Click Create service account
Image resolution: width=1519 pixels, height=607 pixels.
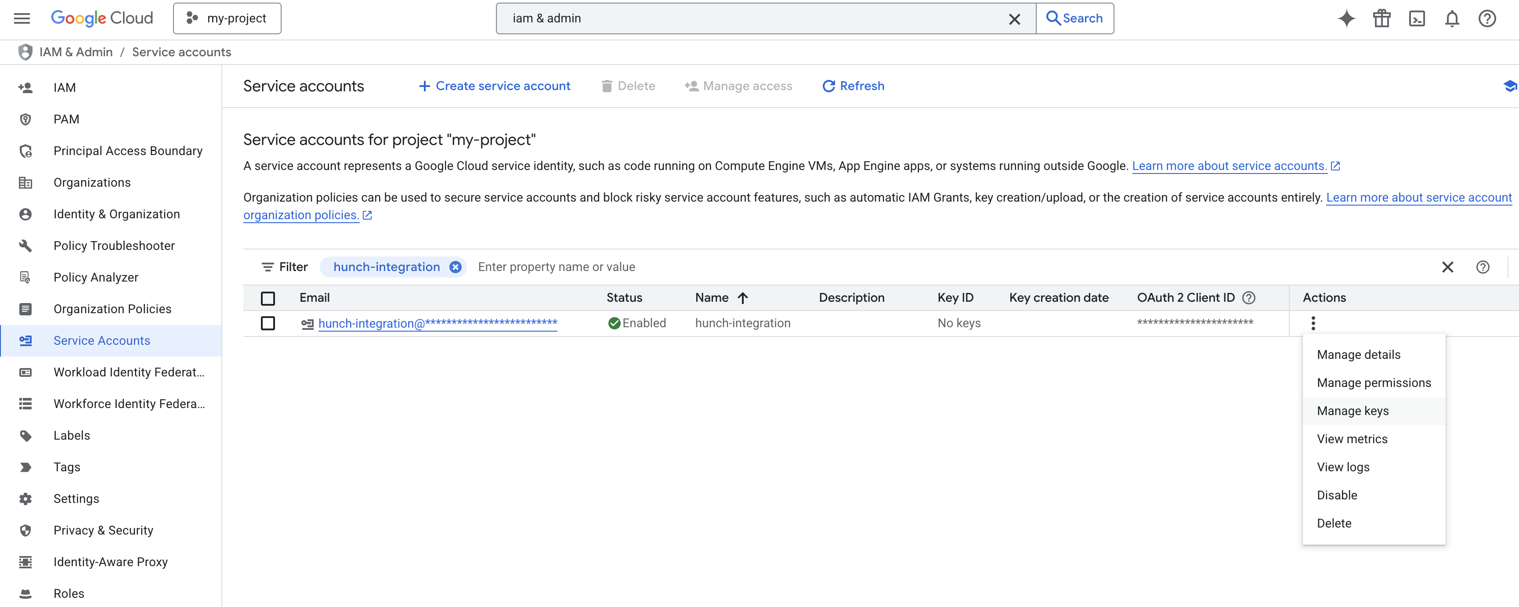[x=494, y=86]
